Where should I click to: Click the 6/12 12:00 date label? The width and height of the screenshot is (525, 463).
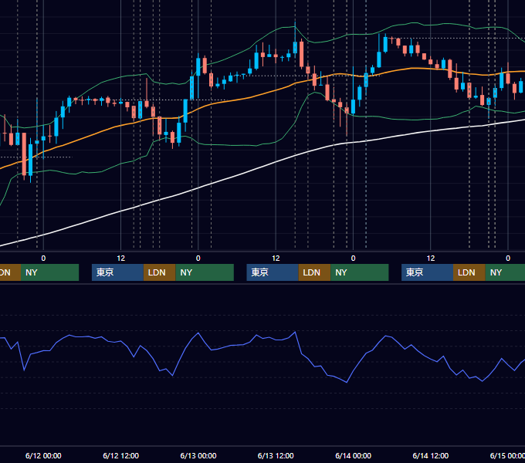point(121,455)
